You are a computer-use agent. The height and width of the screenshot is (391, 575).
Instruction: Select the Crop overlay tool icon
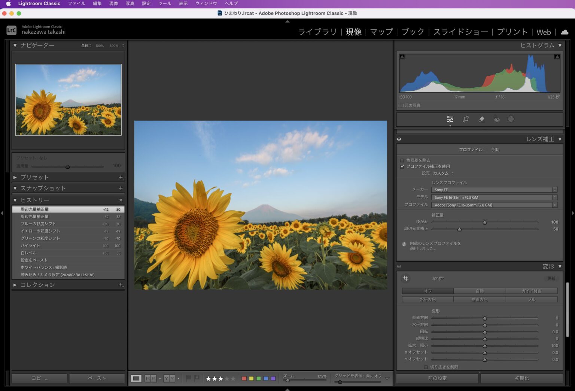click(466, 119)
